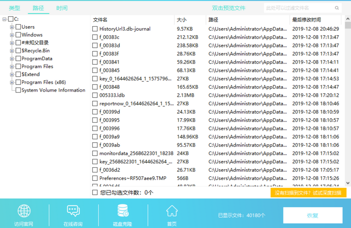Open the 路径 tab
Image resolution: width=351 pixels, height=228 pixels.
coord(38,8)
